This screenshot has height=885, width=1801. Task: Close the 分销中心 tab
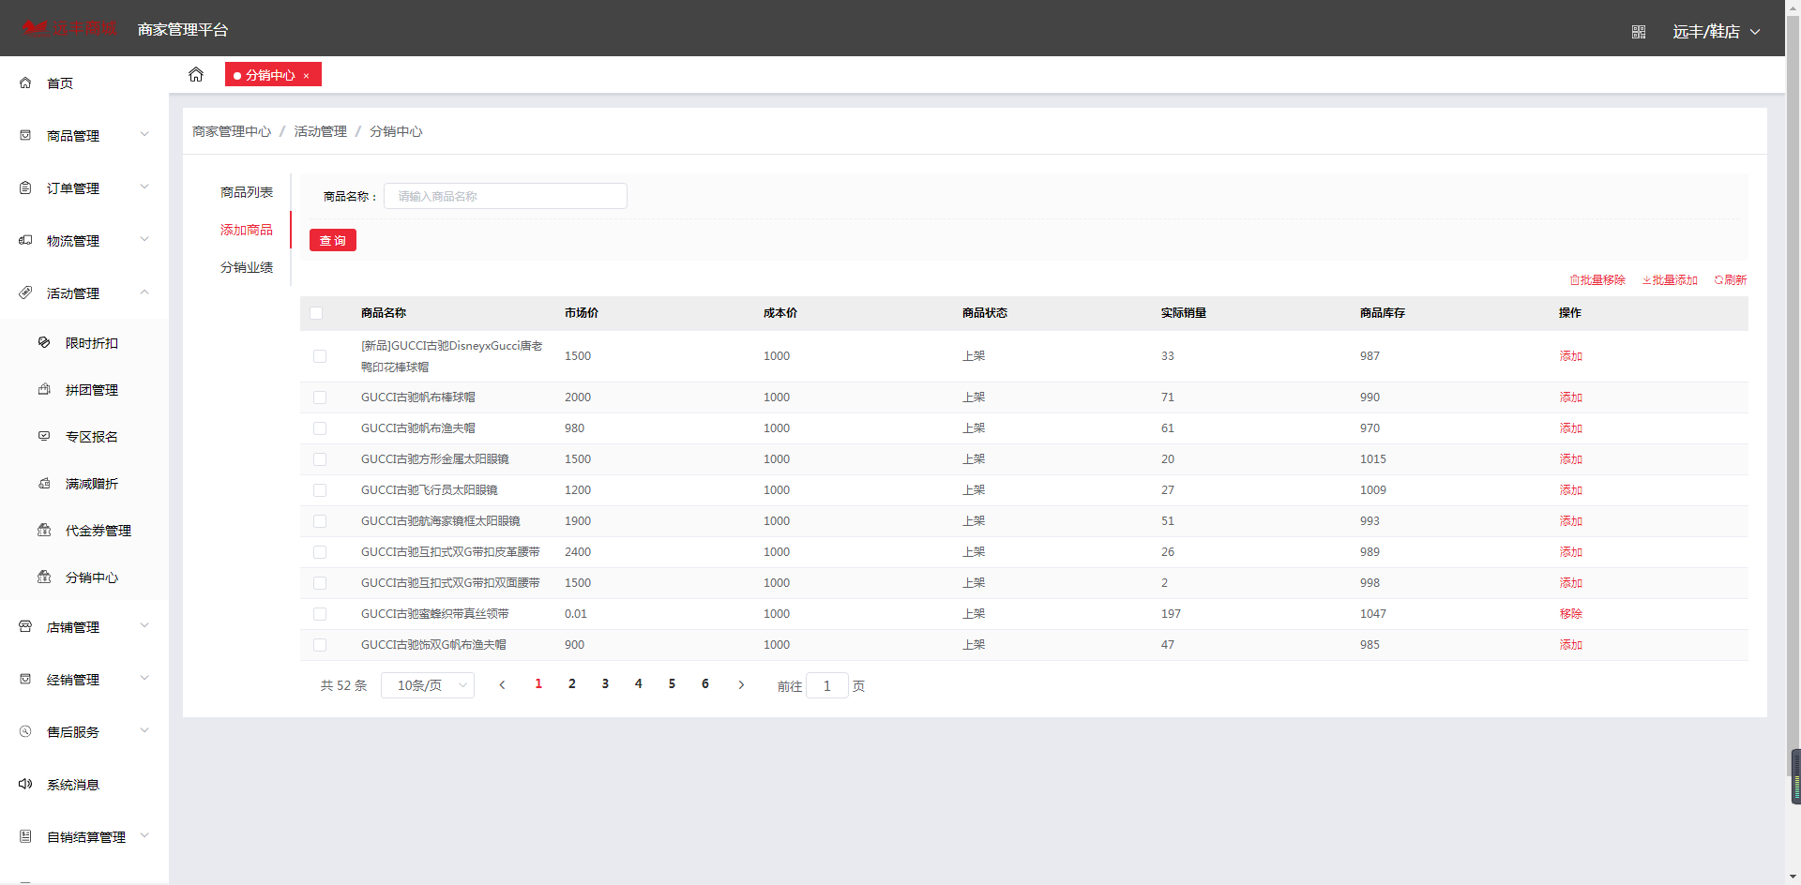(306, 76)
